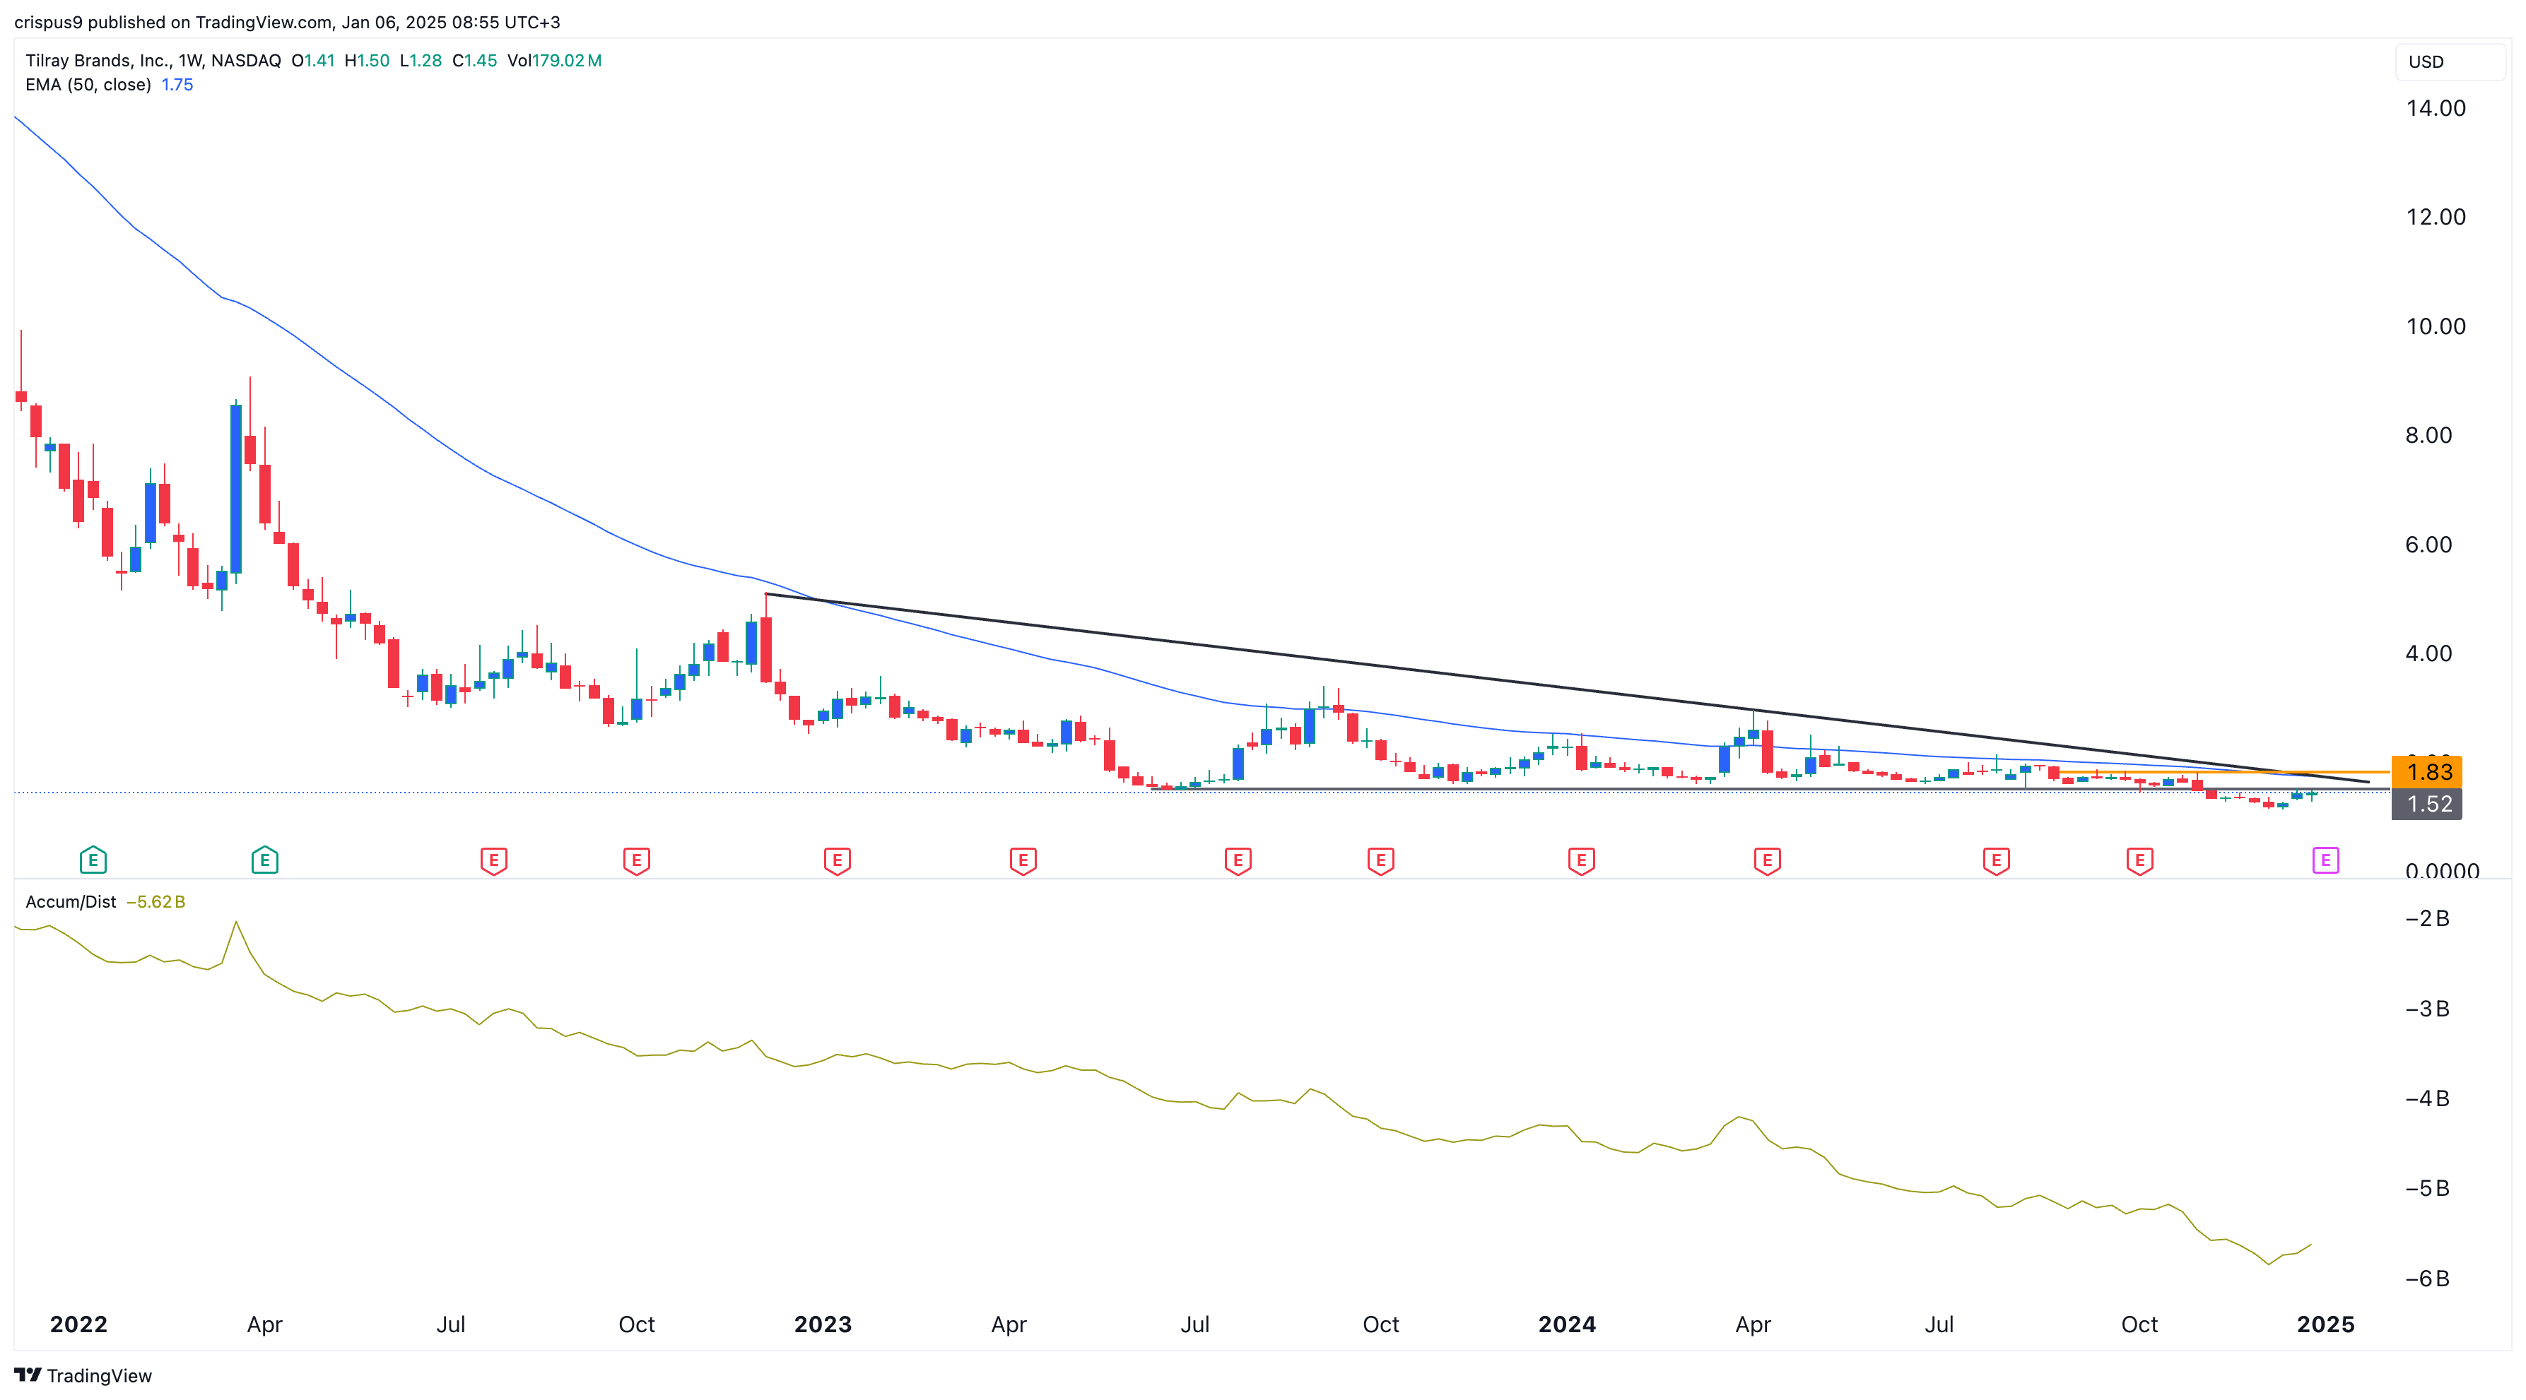The image size is (2526, 1400).
Task: Click the −4 B axis label
Action: pyautogui.click(x=2427, y=1098)
